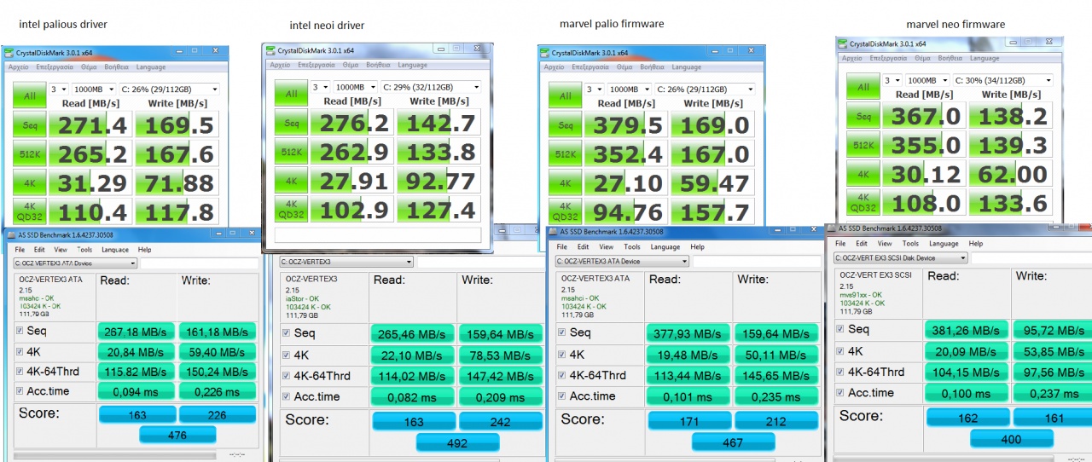
Task: Open 1000MB size dropdown in 'marvel neo firmware' CrystalDiskMark
Action: pyautogui.click(x=928, y=80)
